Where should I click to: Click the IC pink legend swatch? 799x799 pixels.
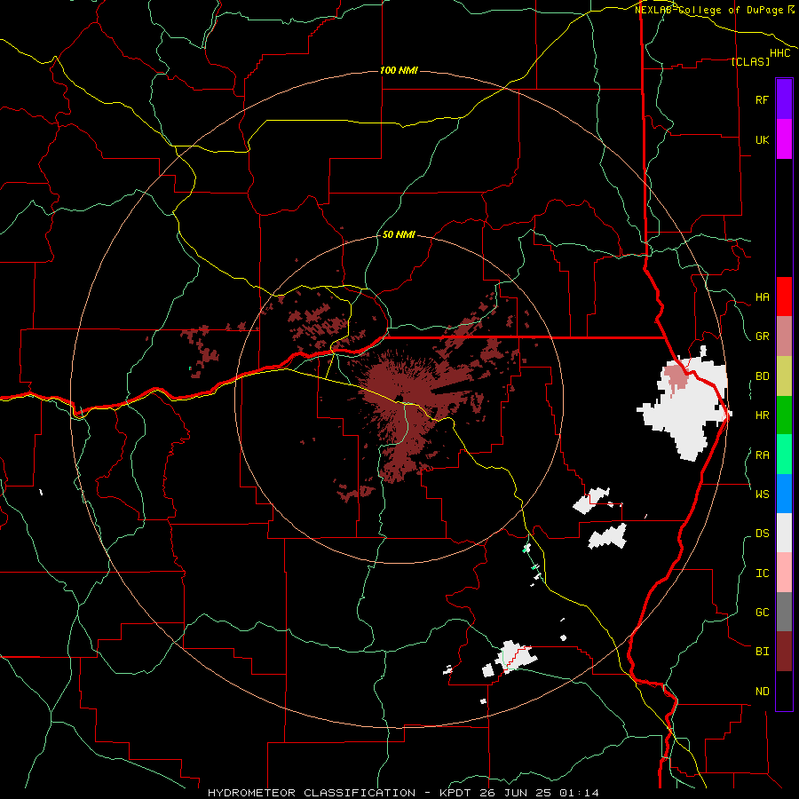pyautogui.click(x=784, y=573)
